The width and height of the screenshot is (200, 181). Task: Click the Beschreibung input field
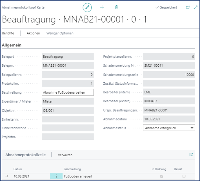click(68, 92)
